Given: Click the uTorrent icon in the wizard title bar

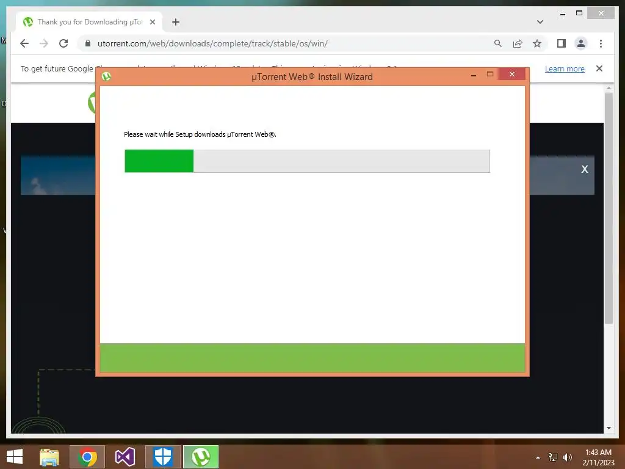Looking at the screenshot, I should 106,76.
